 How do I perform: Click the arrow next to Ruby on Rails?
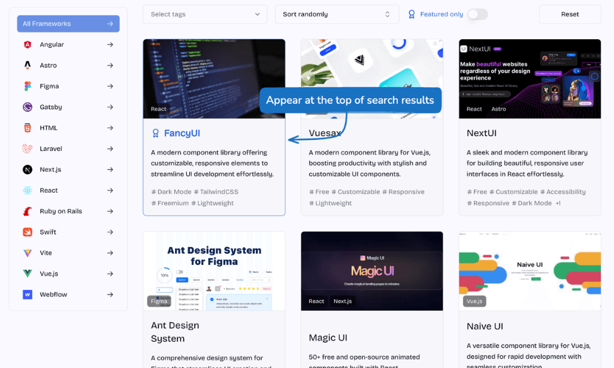point(110,212)
